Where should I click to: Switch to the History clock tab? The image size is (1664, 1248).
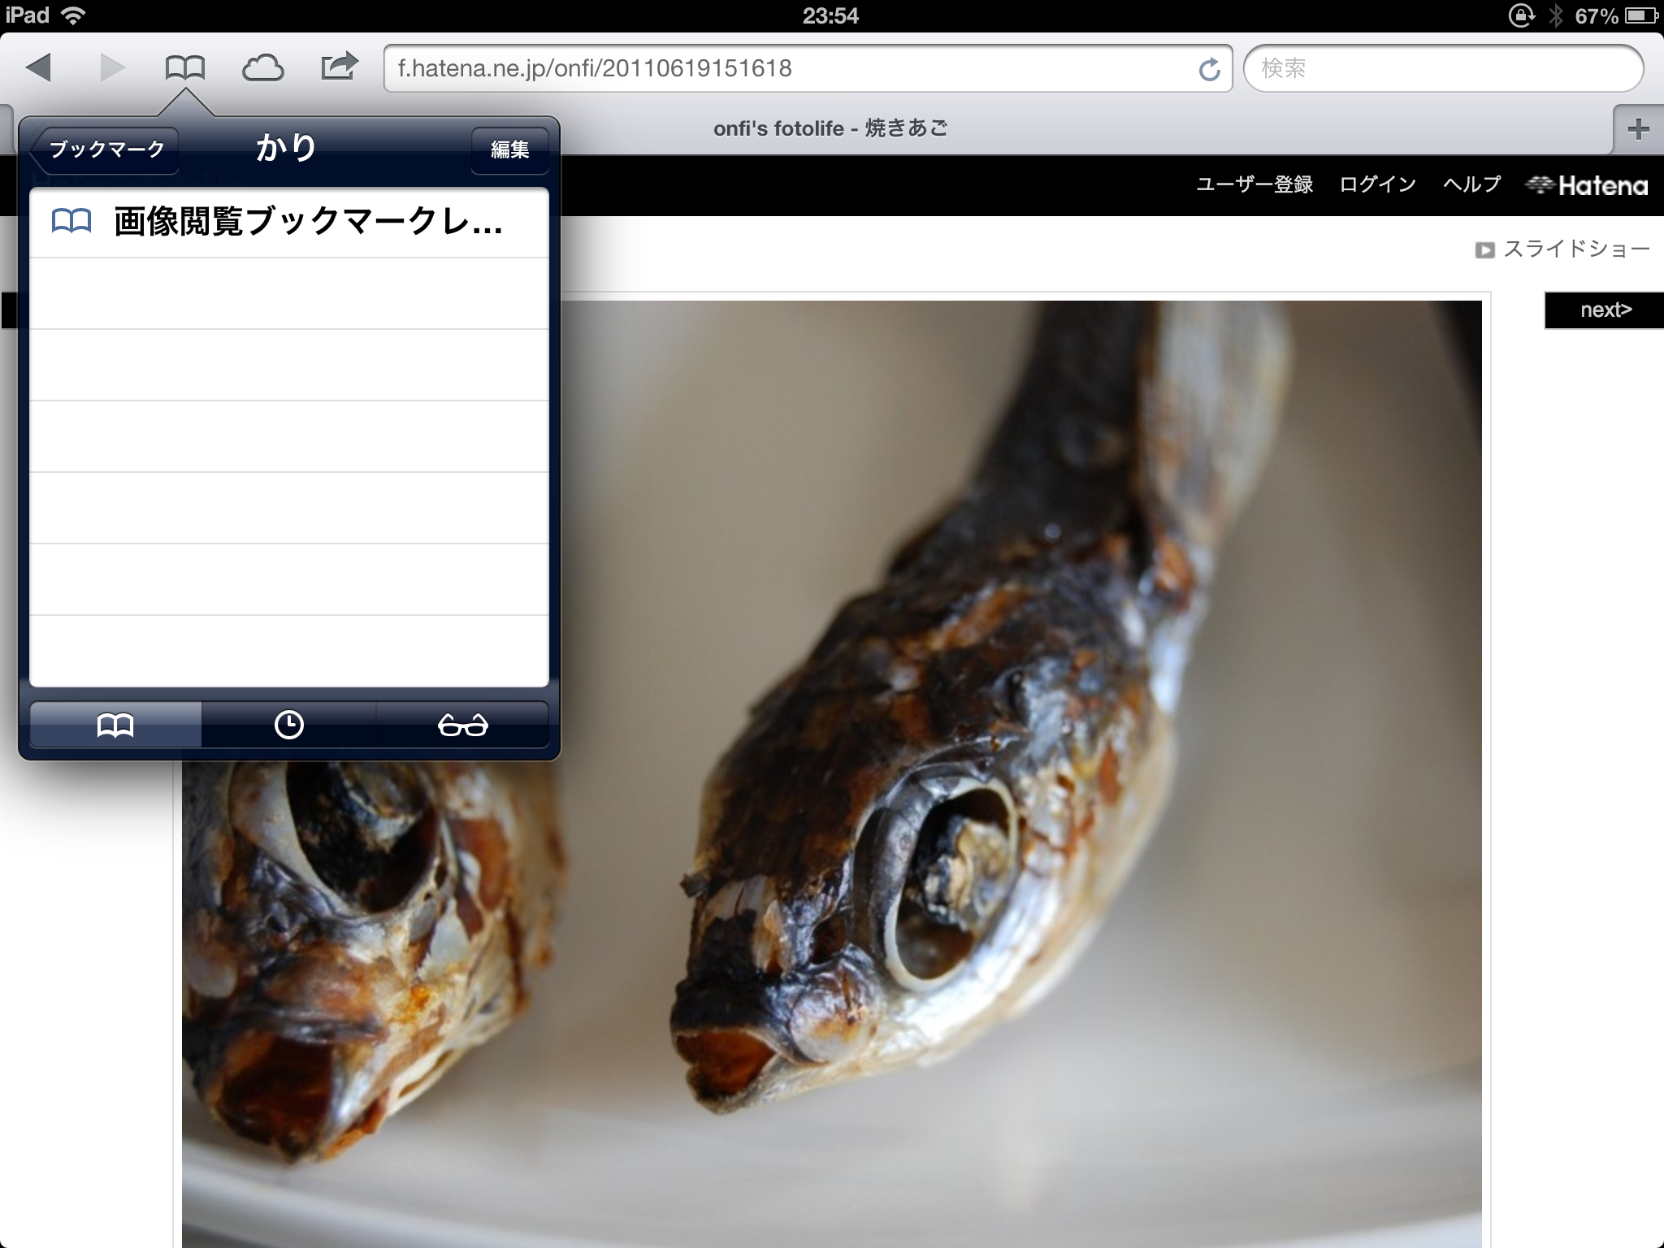click(x=288, y=724)
